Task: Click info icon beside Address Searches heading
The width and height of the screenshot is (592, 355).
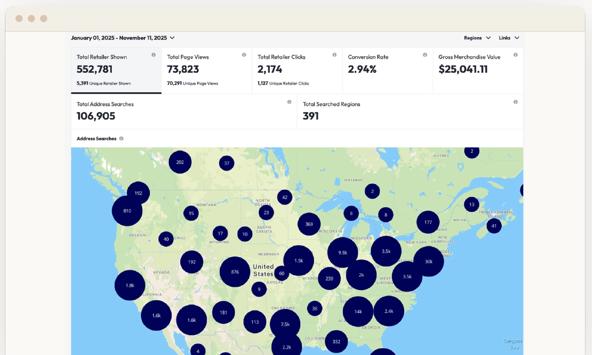Action: click(121, 138)
